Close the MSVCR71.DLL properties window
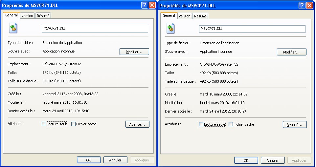316x167 pixels. 152,5
